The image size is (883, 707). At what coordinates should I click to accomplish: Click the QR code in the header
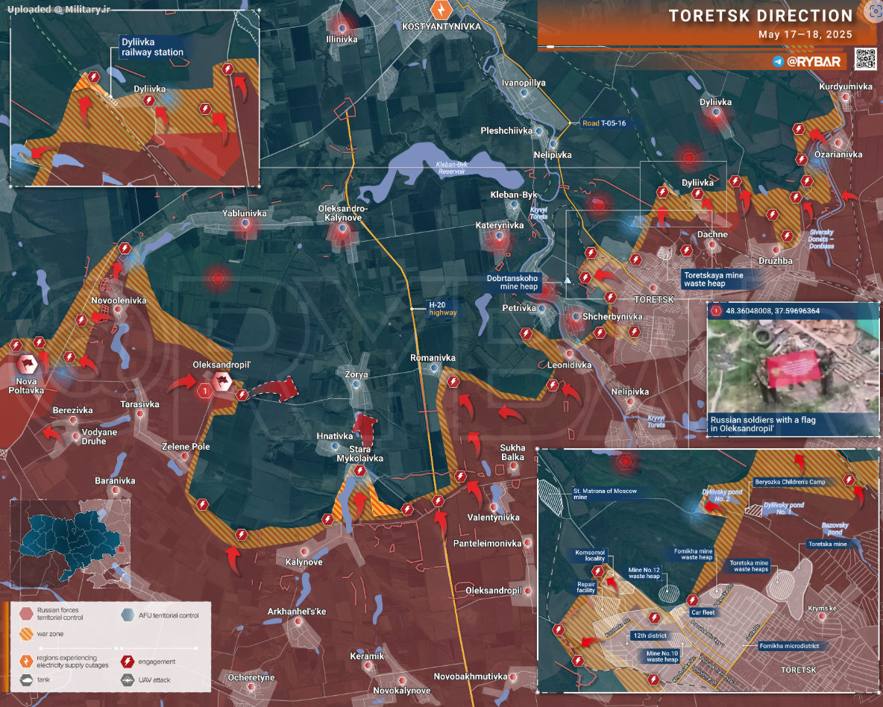pos(866,59)
